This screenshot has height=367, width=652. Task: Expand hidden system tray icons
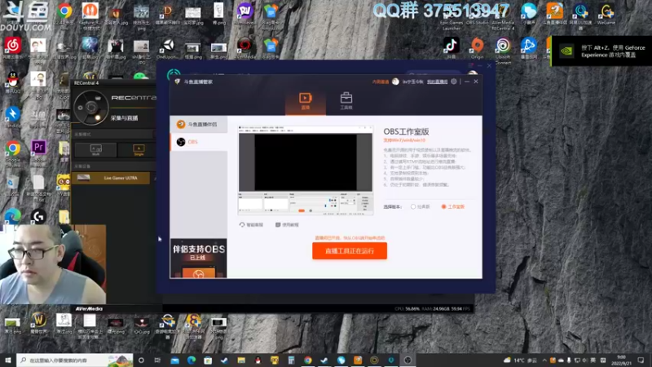(544, 360)
